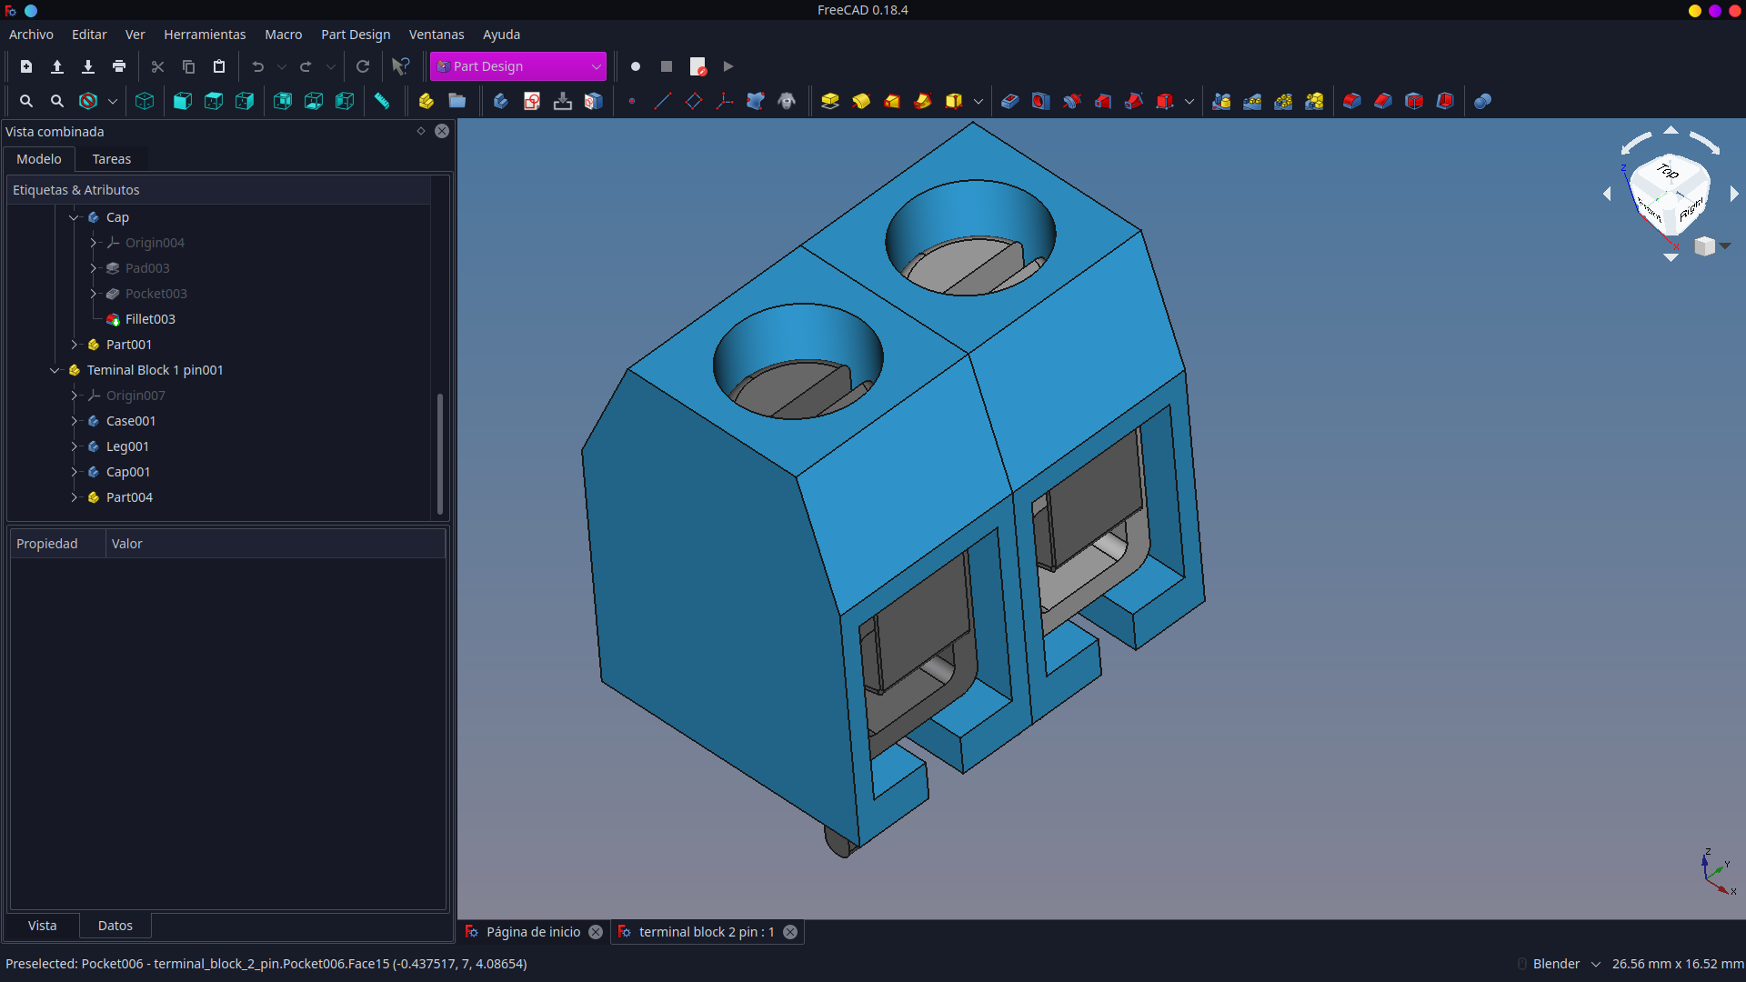This screenshot has width=1746, height=982.
Task: Click the Measure distance ruler icon
Action: pyautogui.click(x=382, y=101)
